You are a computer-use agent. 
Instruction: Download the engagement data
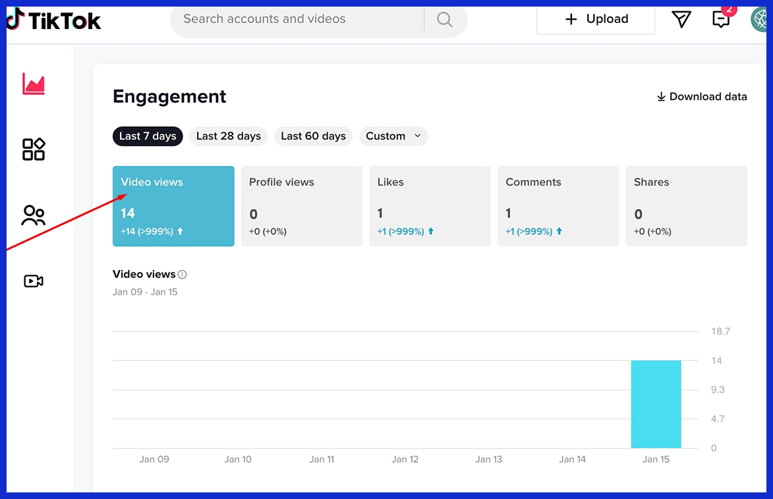701,96
